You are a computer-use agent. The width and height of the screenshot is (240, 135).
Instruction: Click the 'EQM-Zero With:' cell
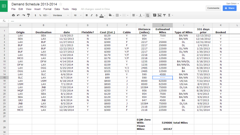pyautogui.click(x=144, y=121)
